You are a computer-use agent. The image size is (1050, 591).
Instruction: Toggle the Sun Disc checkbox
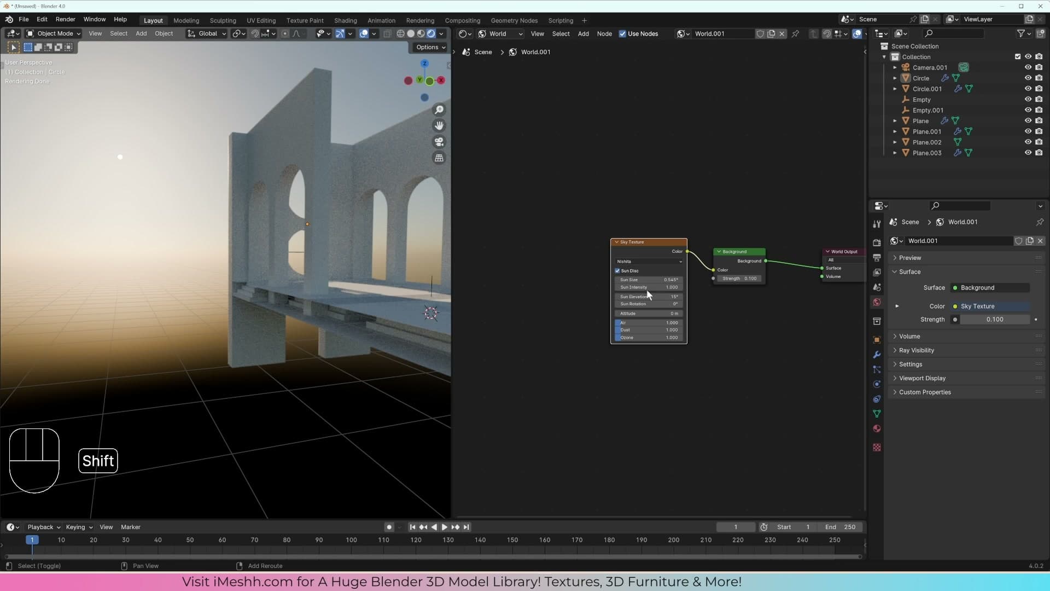[617, 271]
